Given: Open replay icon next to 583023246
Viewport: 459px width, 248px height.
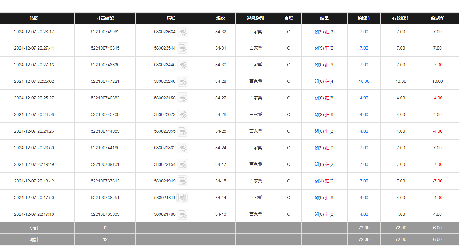Looking at the screenshot, I should click(182, 82).
